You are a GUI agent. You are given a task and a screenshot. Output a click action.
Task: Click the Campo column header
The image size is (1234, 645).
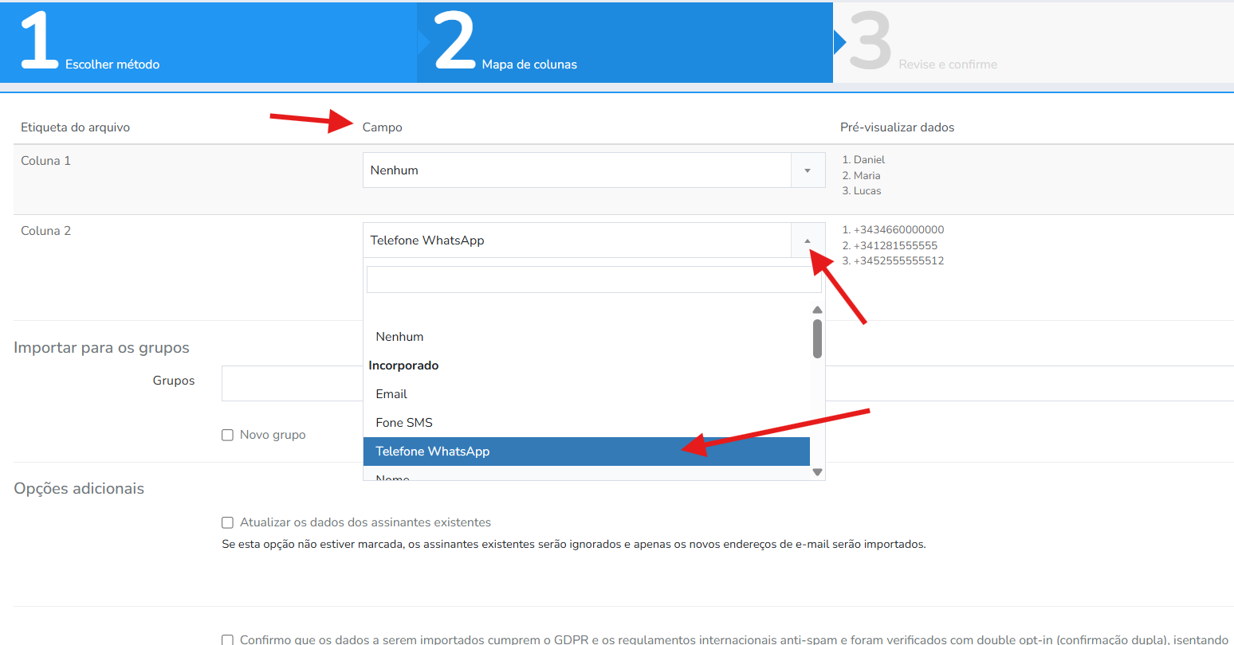coord(383,127)
